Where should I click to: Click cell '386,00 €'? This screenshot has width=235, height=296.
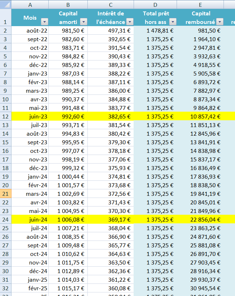pyautogui.click(x=111, y=91)
